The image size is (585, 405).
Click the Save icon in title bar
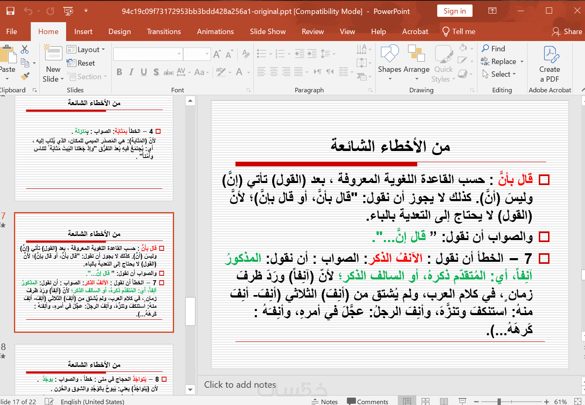tap(10, 11)
